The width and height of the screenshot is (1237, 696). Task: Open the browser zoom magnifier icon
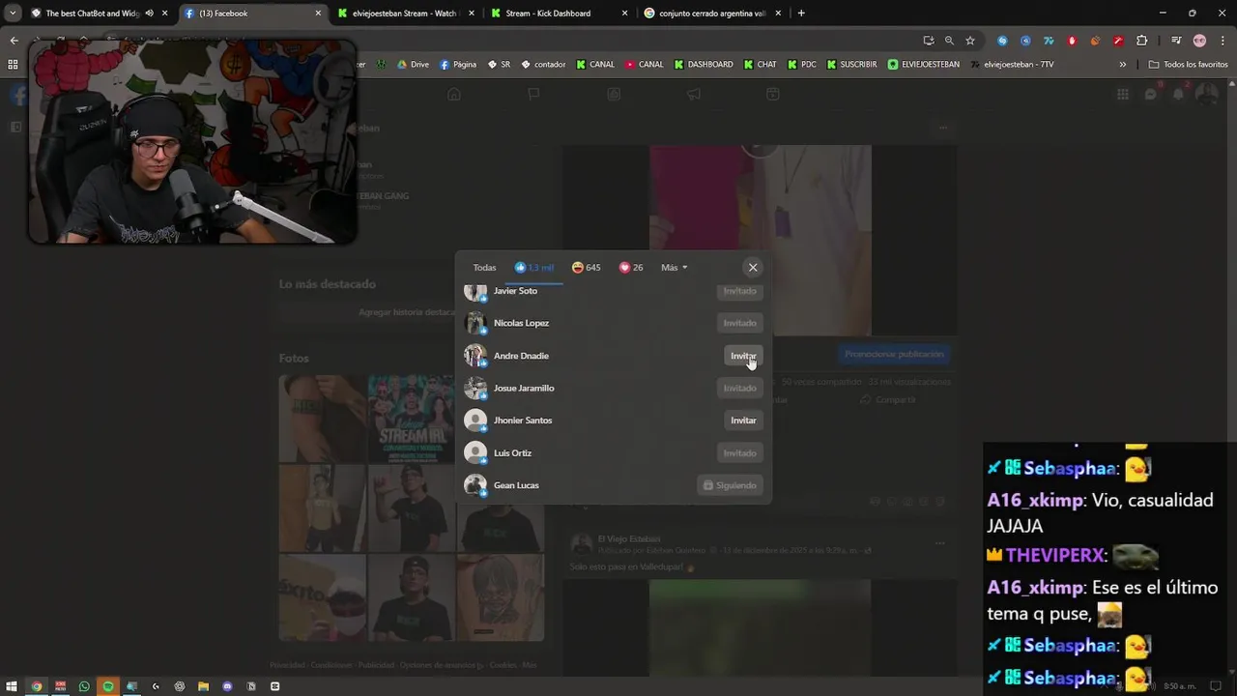[x=949, y=41]
